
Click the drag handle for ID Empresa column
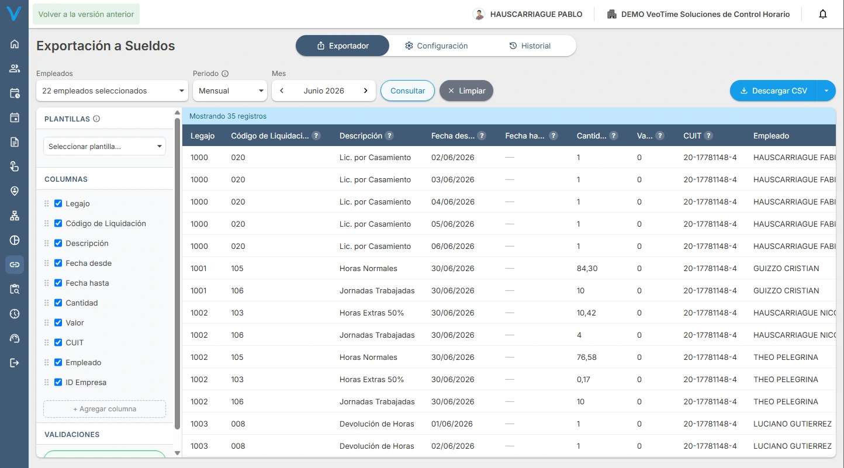click(47, 382)
